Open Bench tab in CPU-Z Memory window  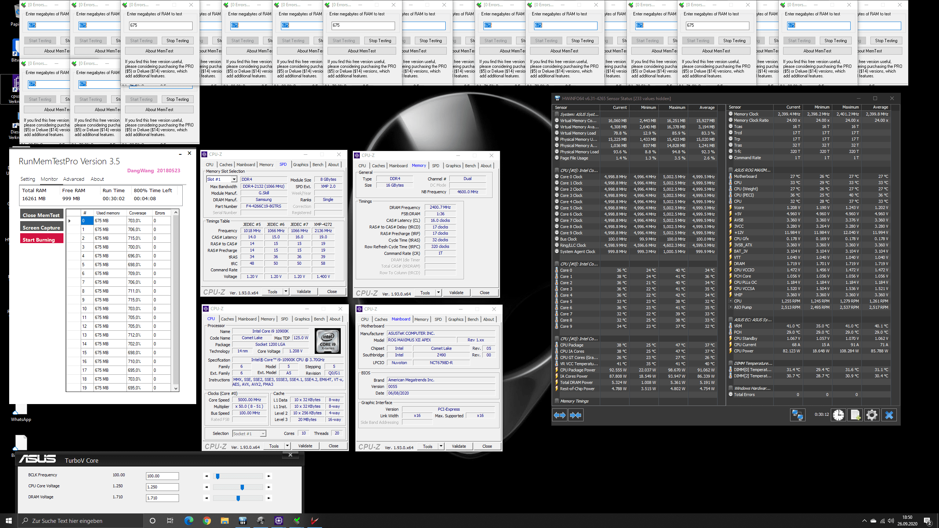(470, 166)
